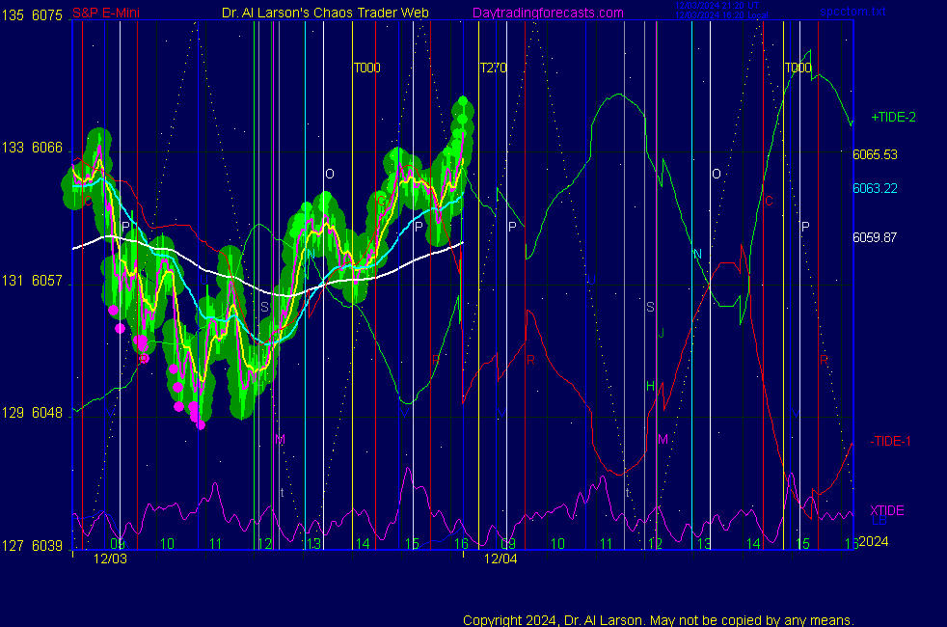Click the 2024 year label at the axis end
Screen dimensions: 947x627
tap(874, 541)
